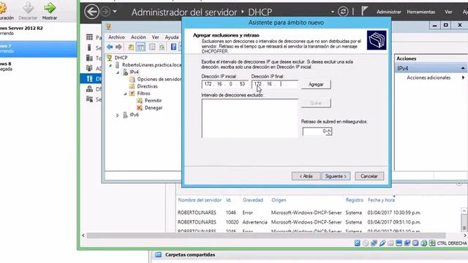Open the Archivo menu

point(116,37)
